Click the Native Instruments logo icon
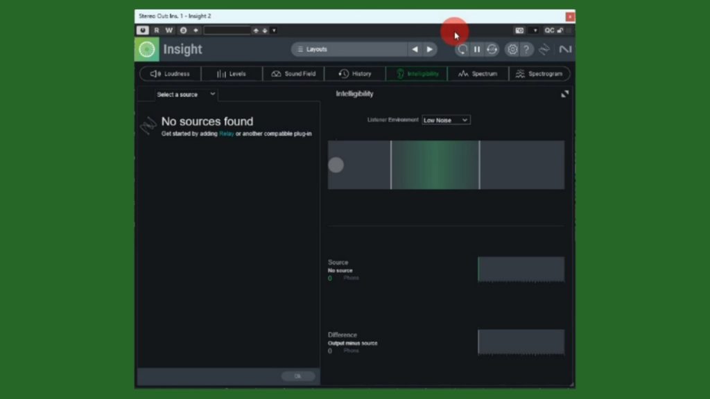The width and height of the screenshot is (710, 399). (x=565, y=49)
